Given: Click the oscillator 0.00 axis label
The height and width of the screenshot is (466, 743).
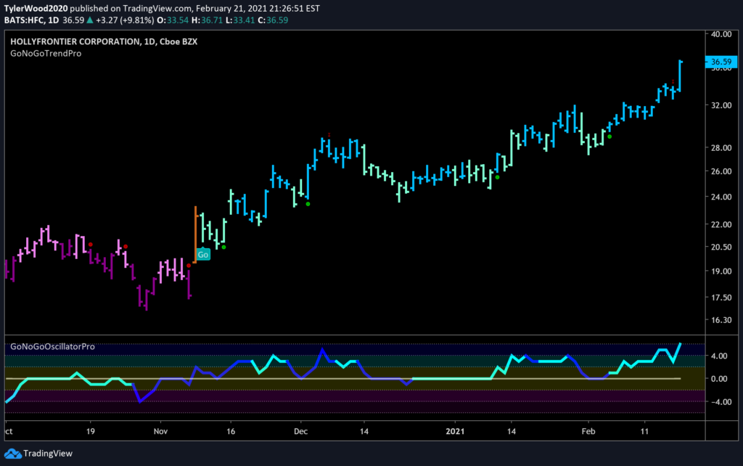Looking at the screenshot, I should pos(719,379).
